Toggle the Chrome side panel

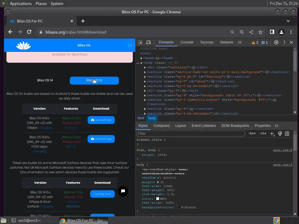point(272,32)
